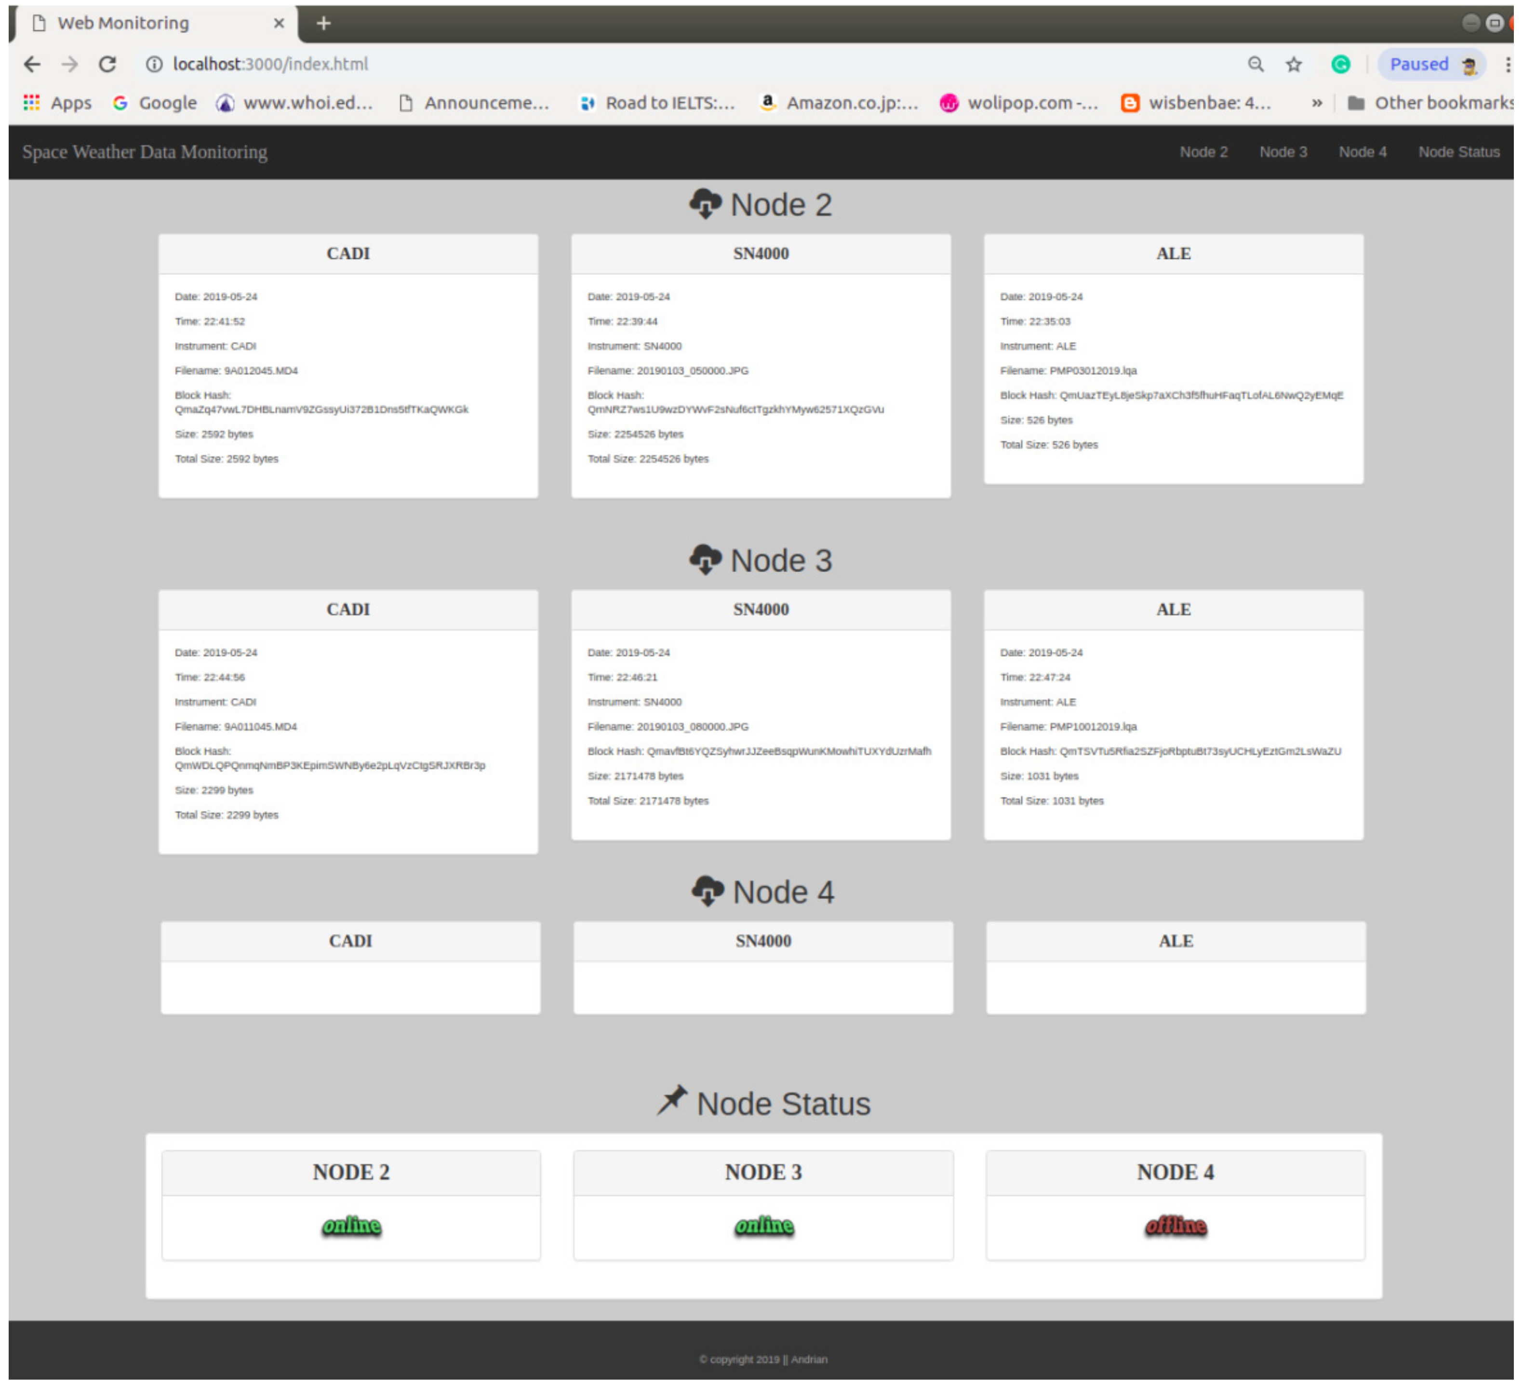Click the reload page icon

click(107, 64)
